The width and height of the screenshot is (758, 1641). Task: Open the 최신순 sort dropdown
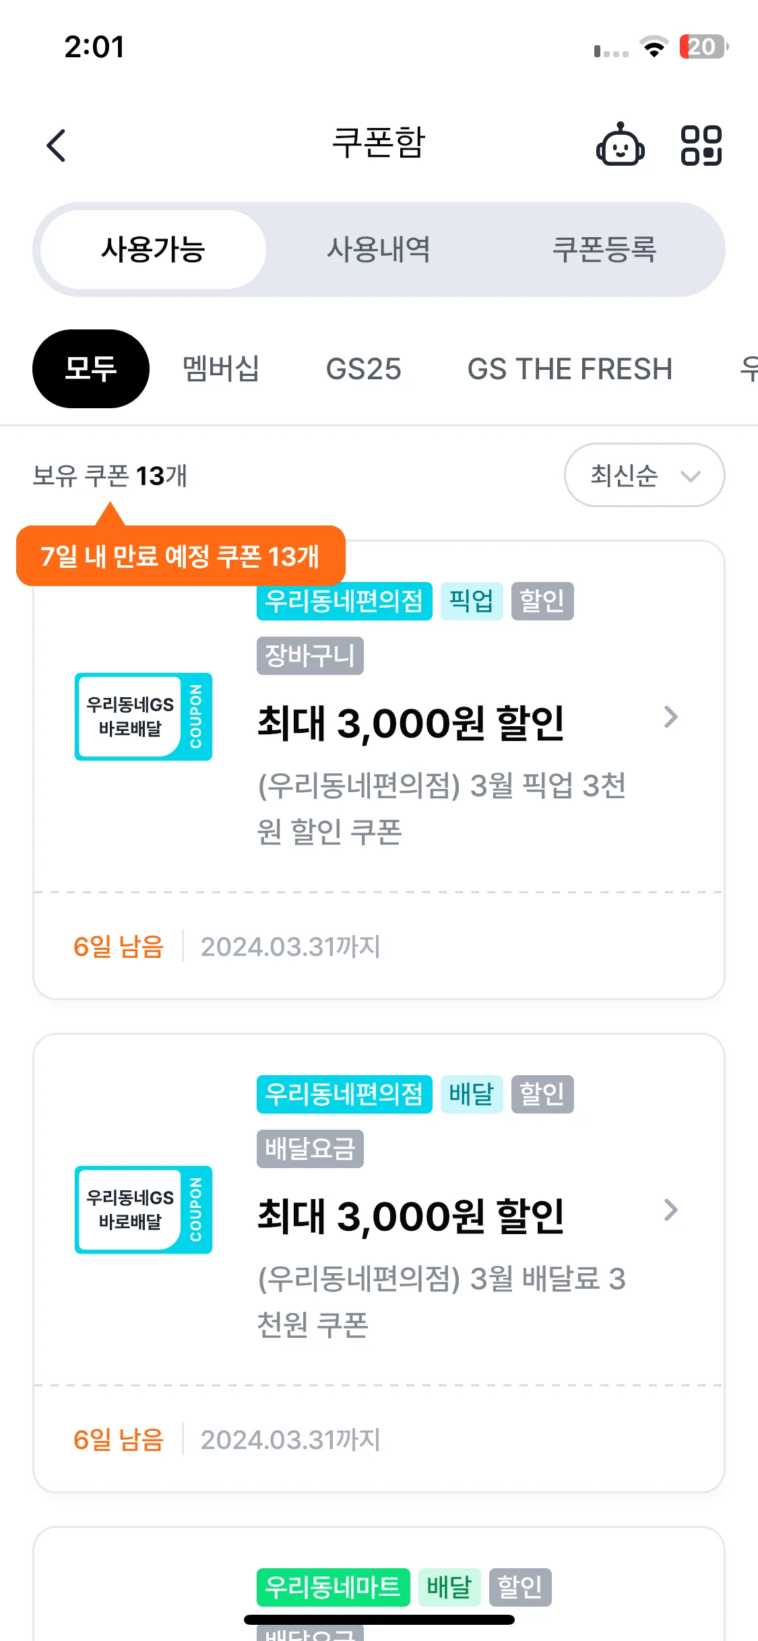coord(644,475)
